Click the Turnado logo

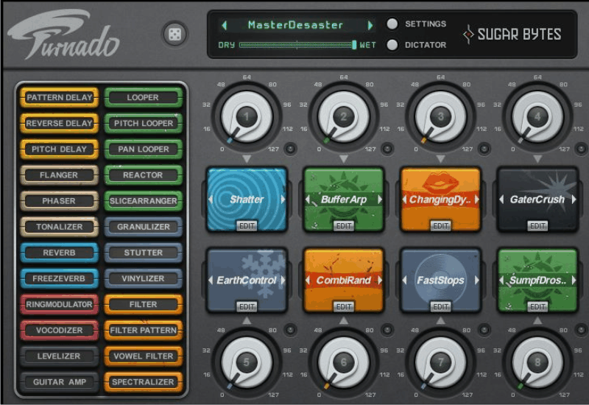click(65, 37)
